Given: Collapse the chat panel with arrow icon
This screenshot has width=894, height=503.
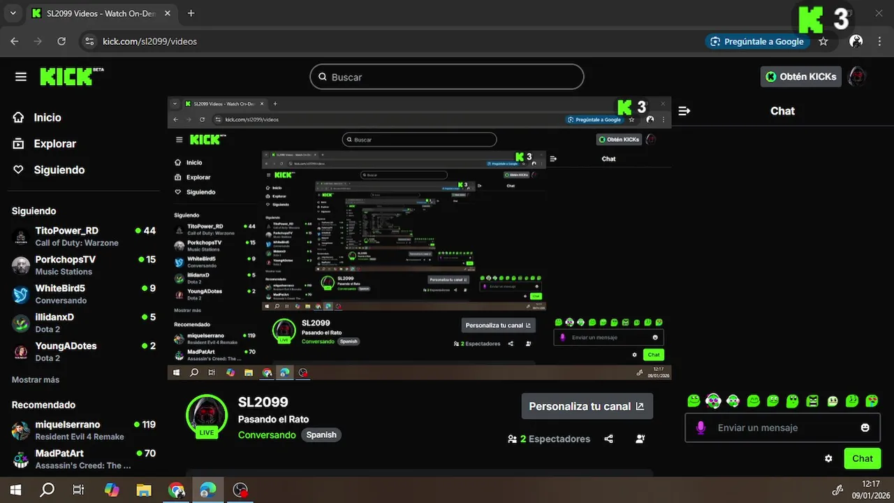Looking at the screenshot, I should [x=684, y=111].
